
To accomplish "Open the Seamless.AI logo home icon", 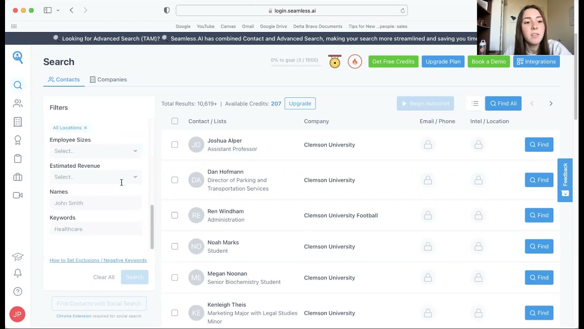I will [18, 57].
